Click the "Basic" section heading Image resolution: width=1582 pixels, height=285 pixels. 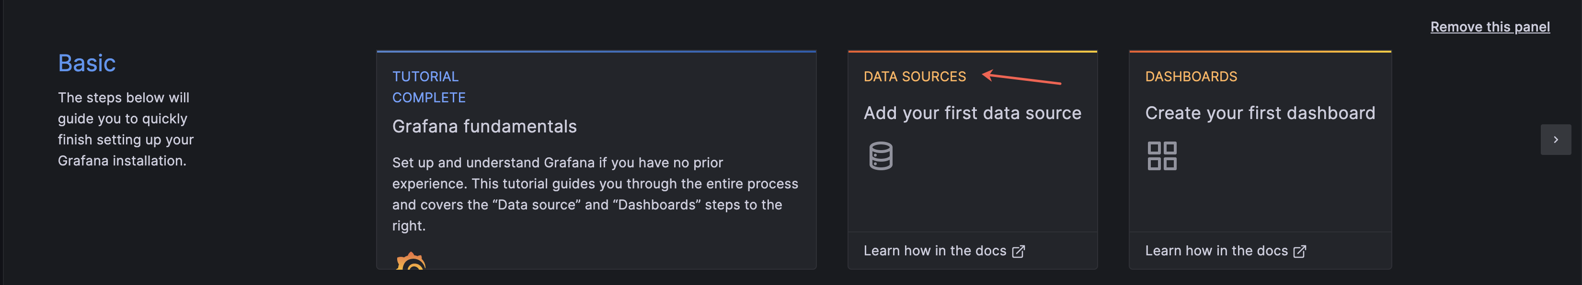[87, 63]
